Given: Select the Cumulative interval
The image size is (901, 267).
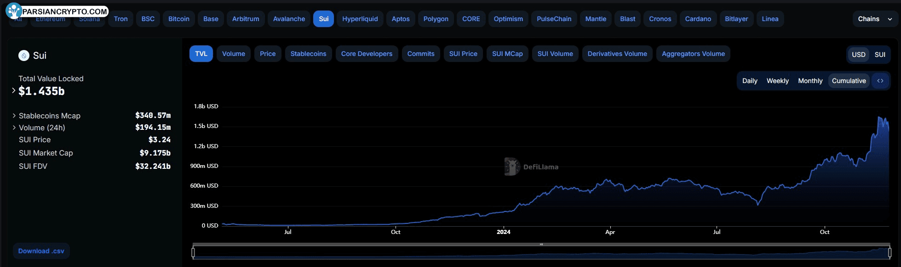Looking at the screenshot, I should [x=849, y=81].
